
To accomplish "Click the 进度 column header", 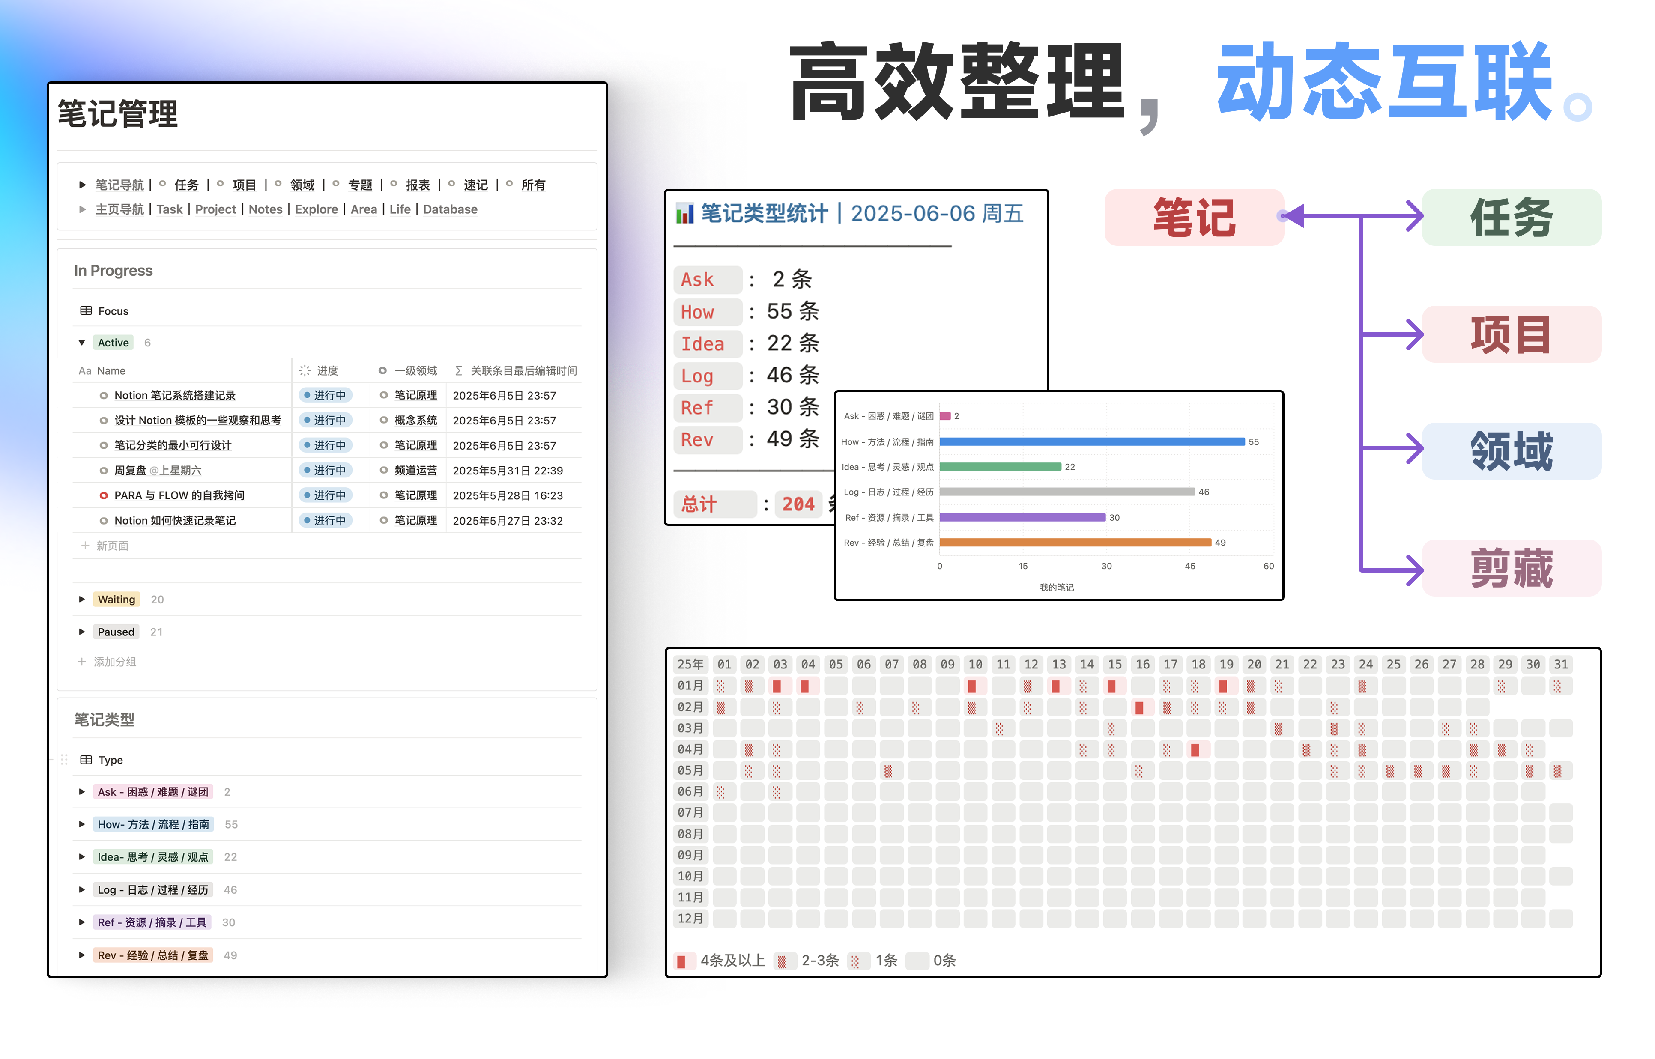I will [319, 371].
